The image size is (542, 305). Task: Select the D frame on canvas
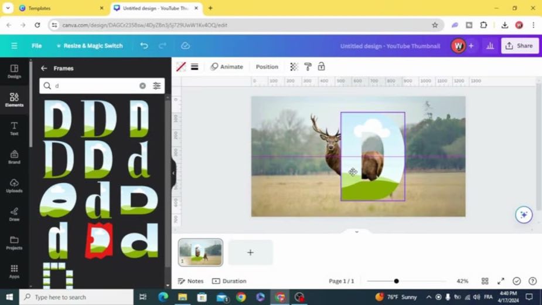373,157
